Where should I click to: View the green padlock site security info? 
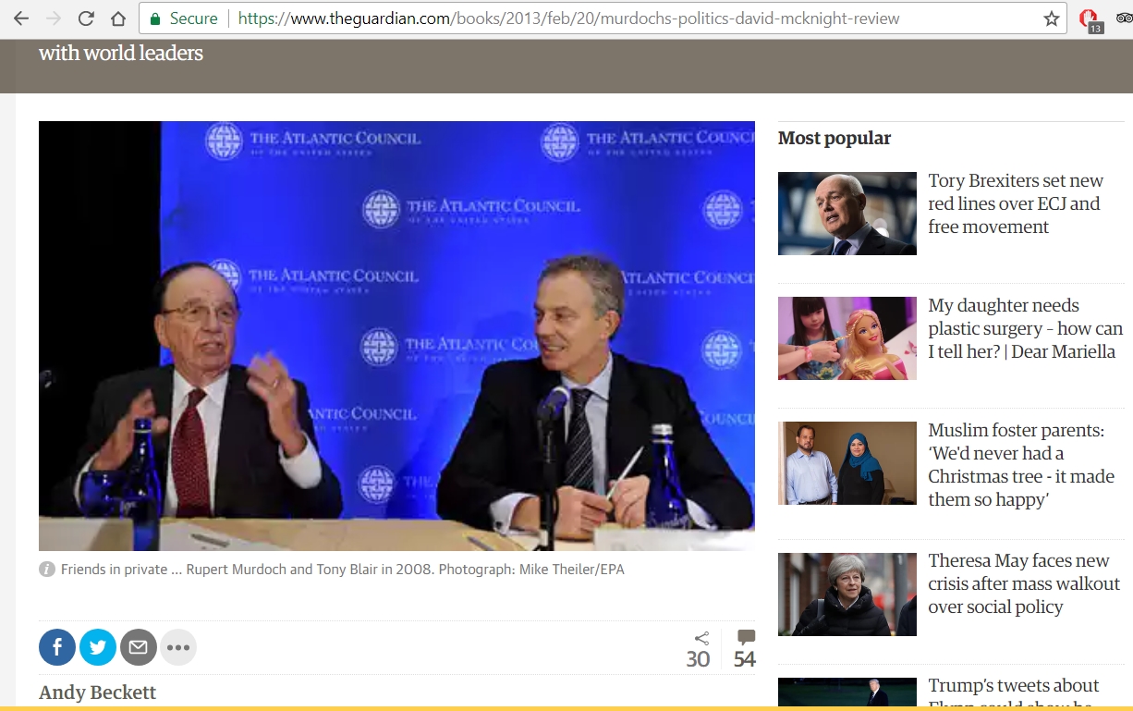tap(155, 18)
